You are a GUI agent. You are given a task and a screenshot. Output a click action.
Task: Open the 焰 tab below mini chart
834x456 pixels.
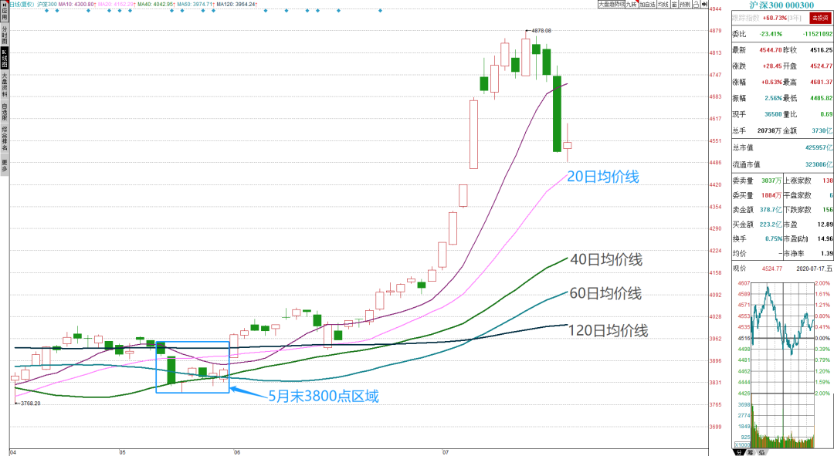[761, 452]
